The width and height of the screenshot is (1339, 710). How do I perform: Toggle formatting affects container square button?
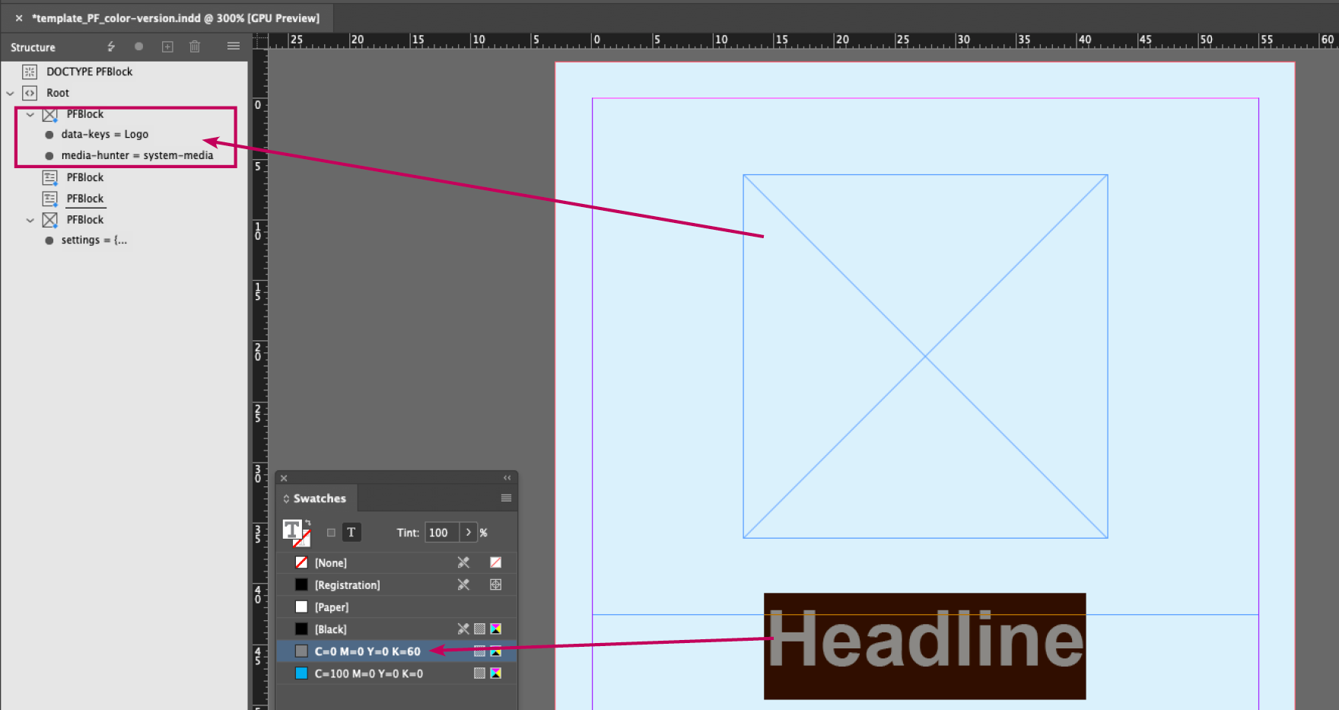pyautogui.click(x=331, y=533)
